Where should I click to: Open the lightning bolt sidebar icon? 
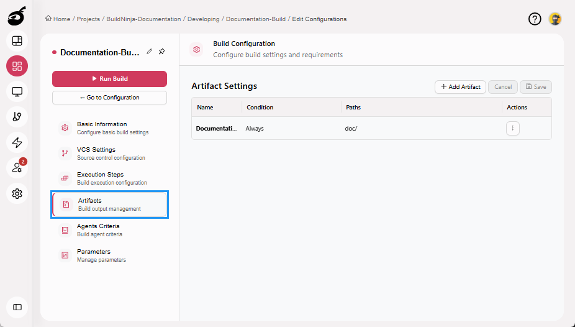(x=17, y=142)
